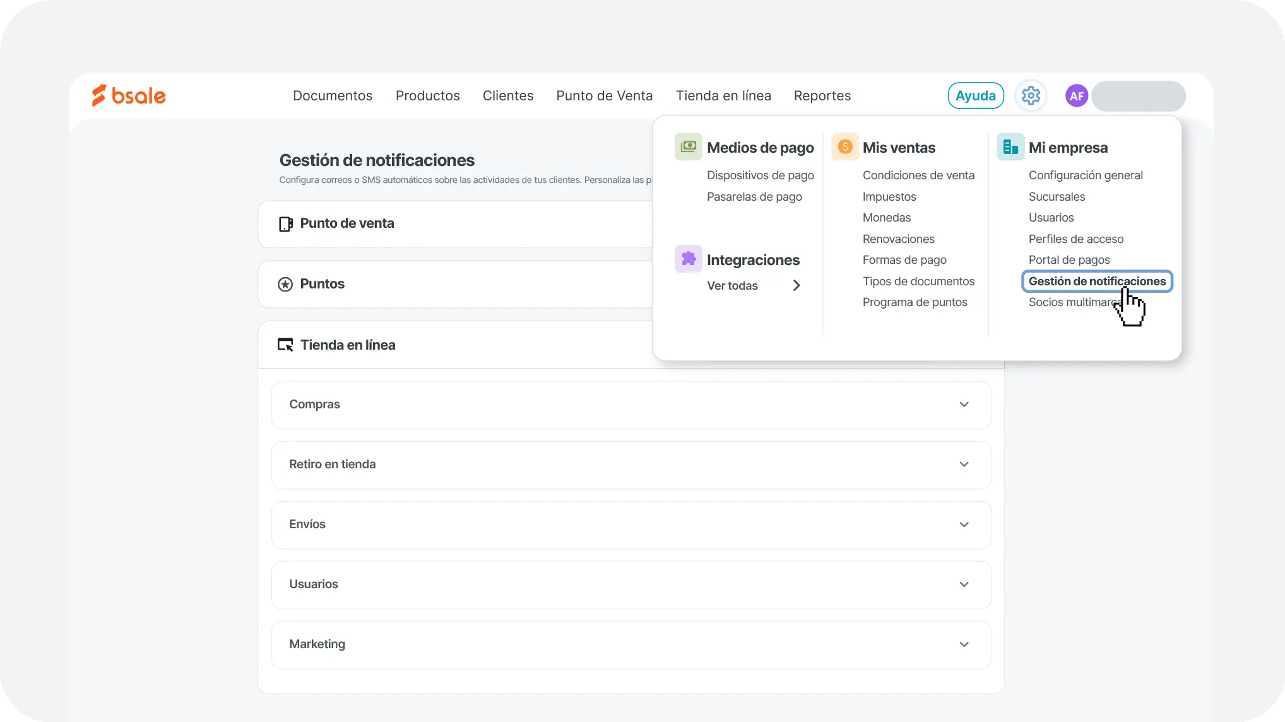Open Tipos de documentos
The width and height of the screenshot is (1285, 722).
tap(918, 281)
